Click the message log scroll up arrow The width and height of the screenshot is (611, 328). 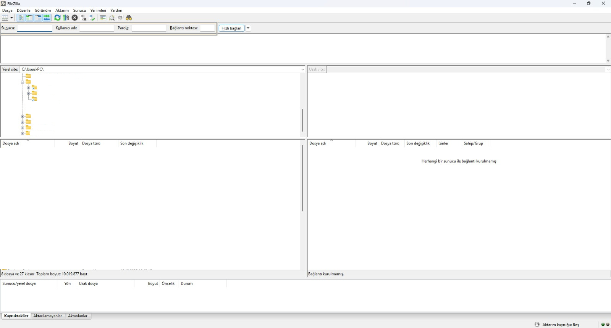(608, 37)
